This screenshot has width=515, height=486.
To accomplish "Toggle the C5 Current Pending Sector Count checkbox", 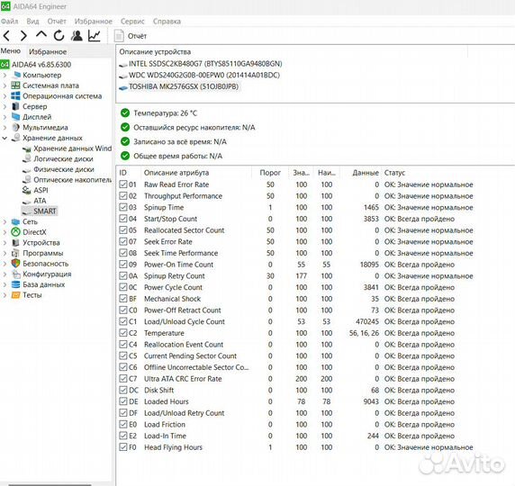I will click(x=123, y=355).
